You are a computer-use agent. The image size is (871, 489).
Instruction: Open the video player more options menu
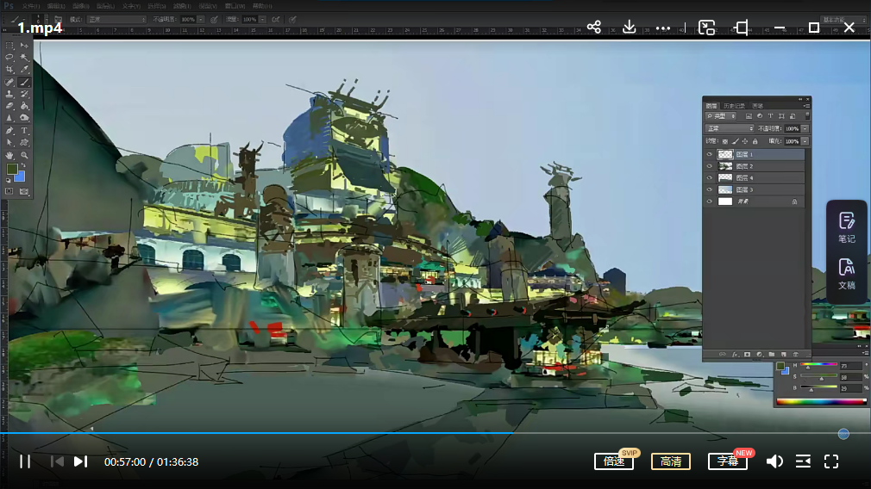pos(662,28)
